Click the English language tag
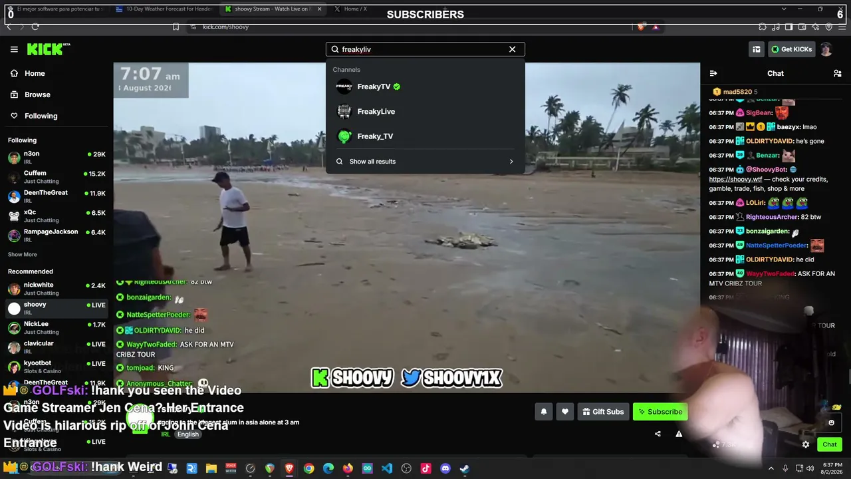The height and width of the screenshot is (479, 851). pyautogui.click(x=187, y=434)
